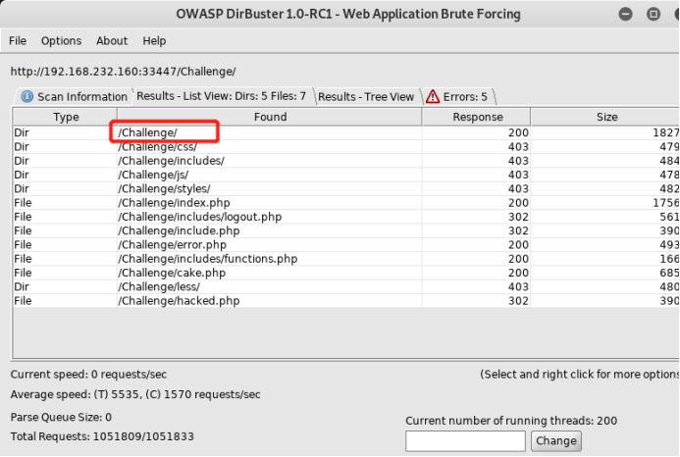Open the Help menu
Viewport: 680px width, 457px height.
pos(154,41)
